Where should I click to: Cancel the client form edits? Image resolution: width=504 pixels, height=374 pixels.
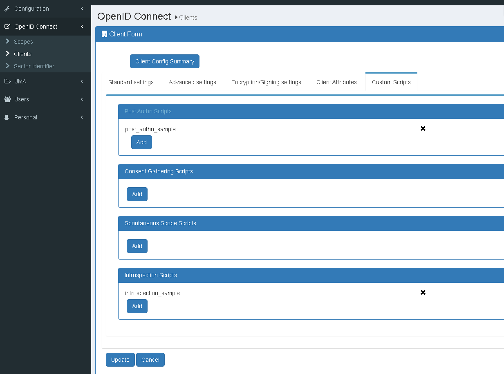[150, 360]
